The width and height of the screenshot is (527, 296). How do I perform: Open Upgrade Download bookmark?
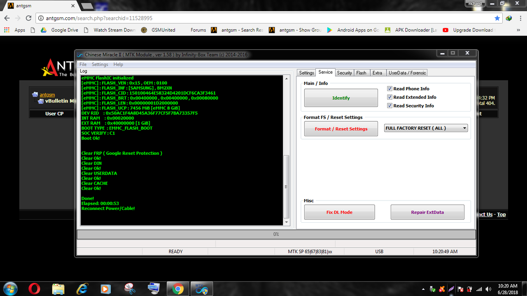pyautogui.click(x=468, y=30)
